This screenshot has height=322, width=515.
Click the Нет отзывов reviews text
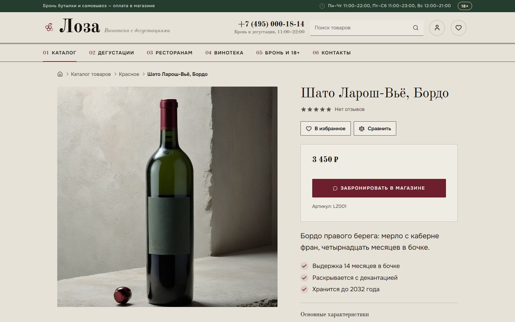pos(349,109)
